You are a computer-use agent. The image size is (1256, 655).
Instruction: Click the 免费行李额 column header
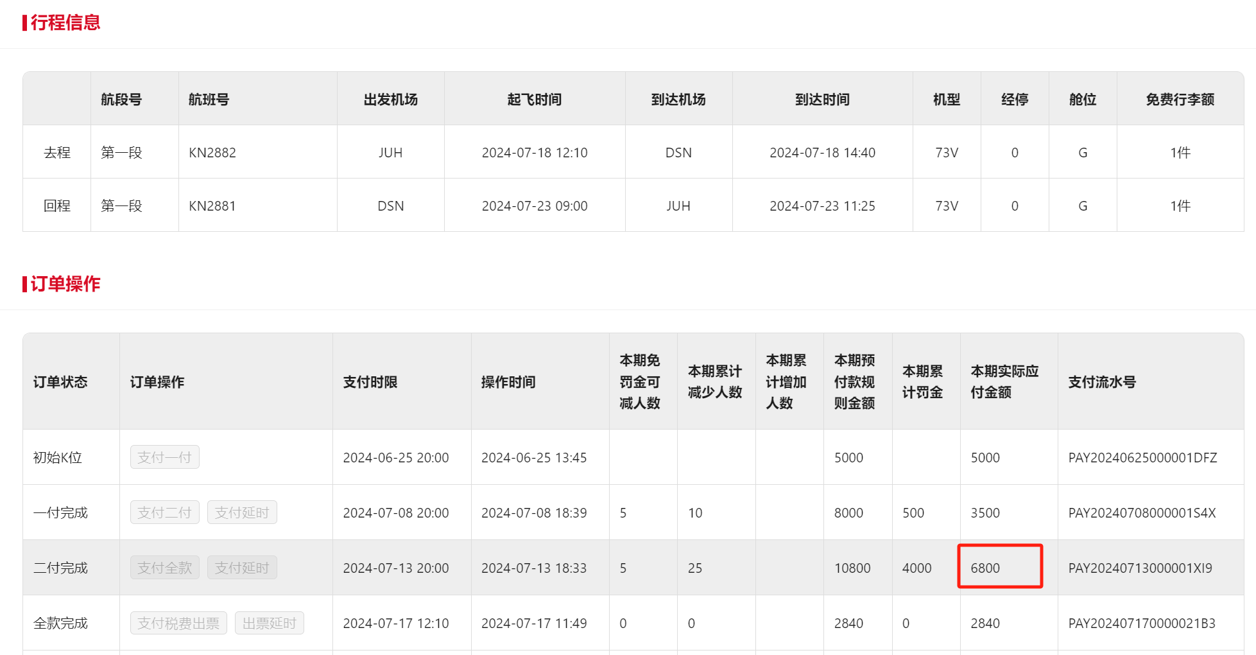click(1180, 100)
